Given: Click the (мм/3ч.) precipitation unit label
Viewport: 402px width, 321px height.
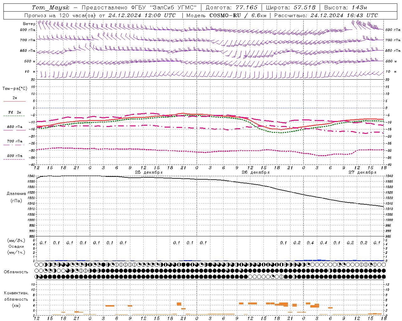Looking at the screenshot, I should pyautogui.click(x=16, y=240).
